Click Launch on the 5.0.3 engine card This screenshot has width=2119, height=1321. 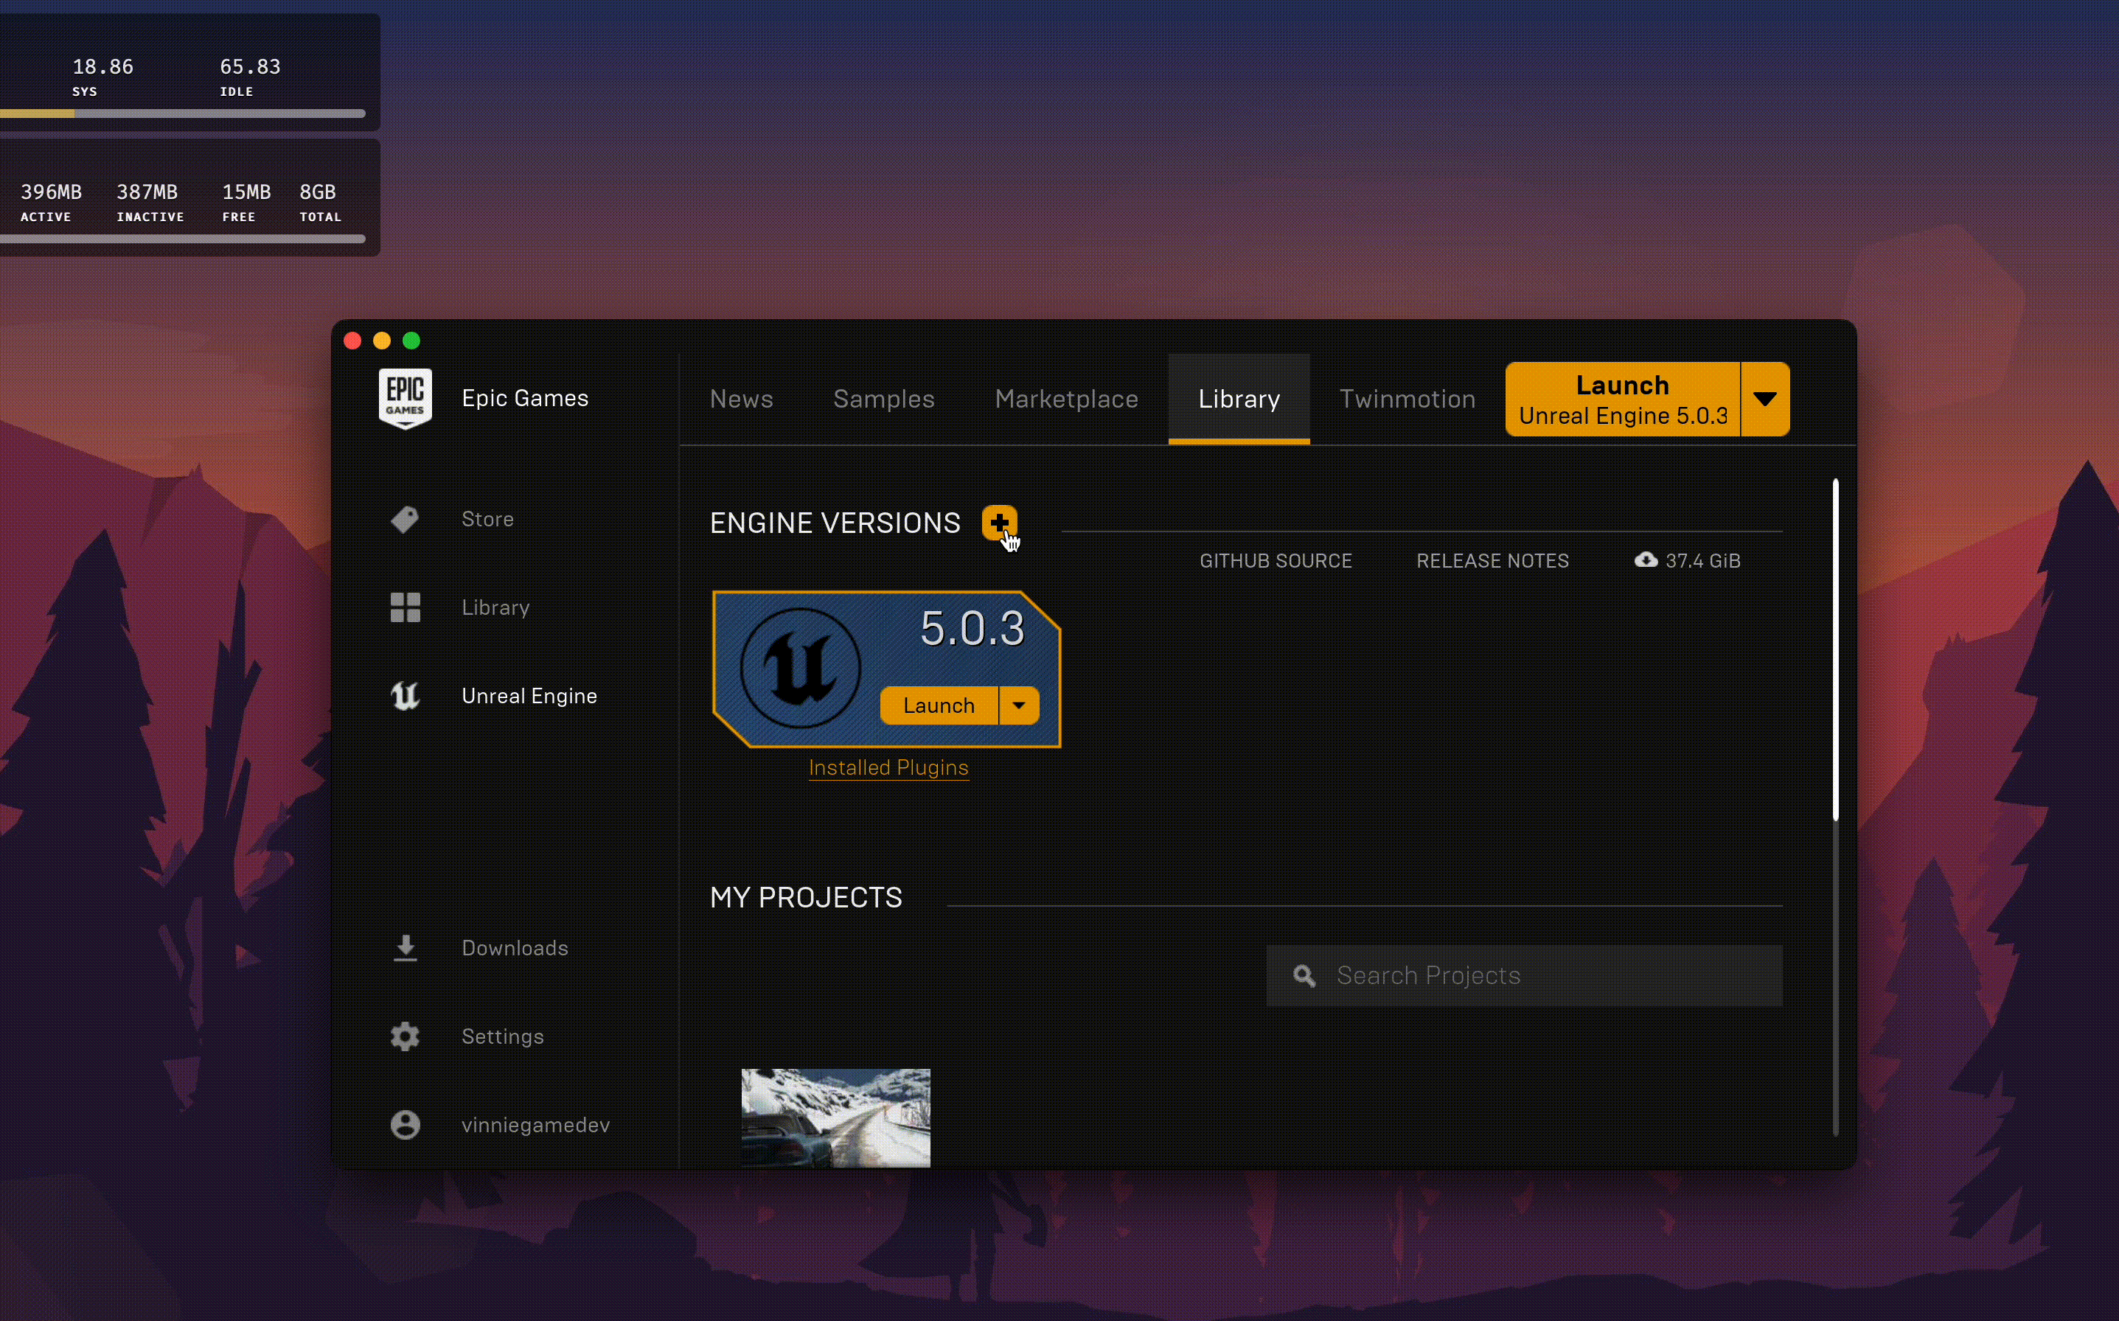[939, 706]
